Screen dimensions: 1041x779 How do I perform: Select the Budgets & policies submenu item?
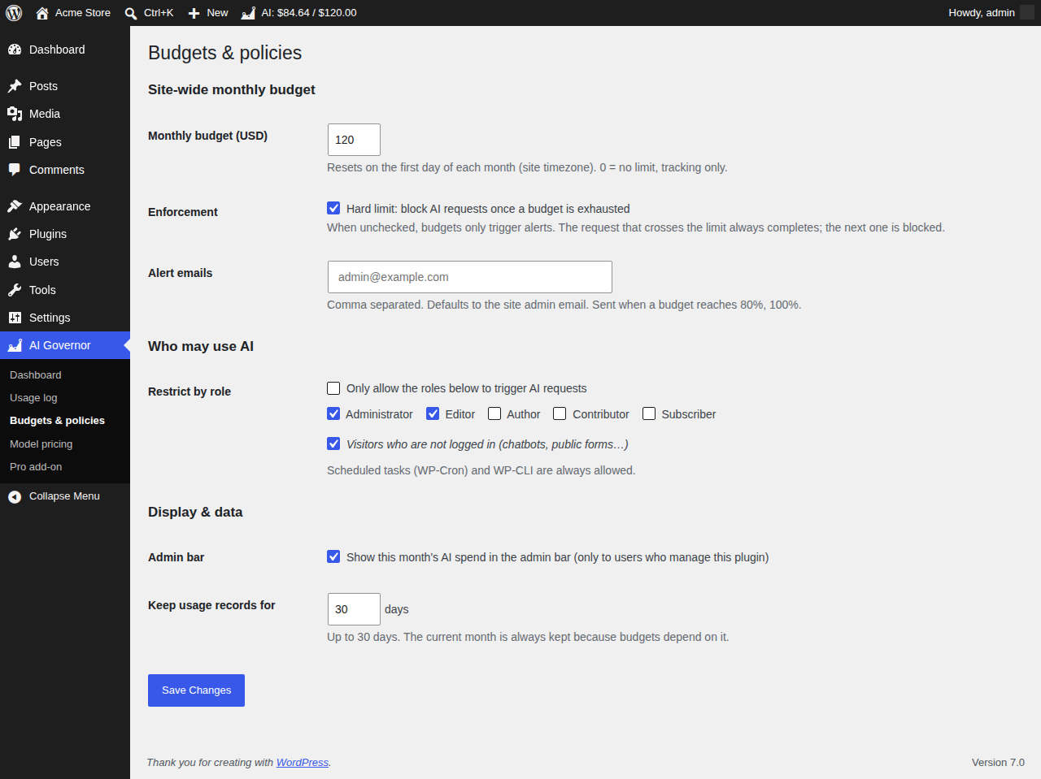[x=65, y=421]
